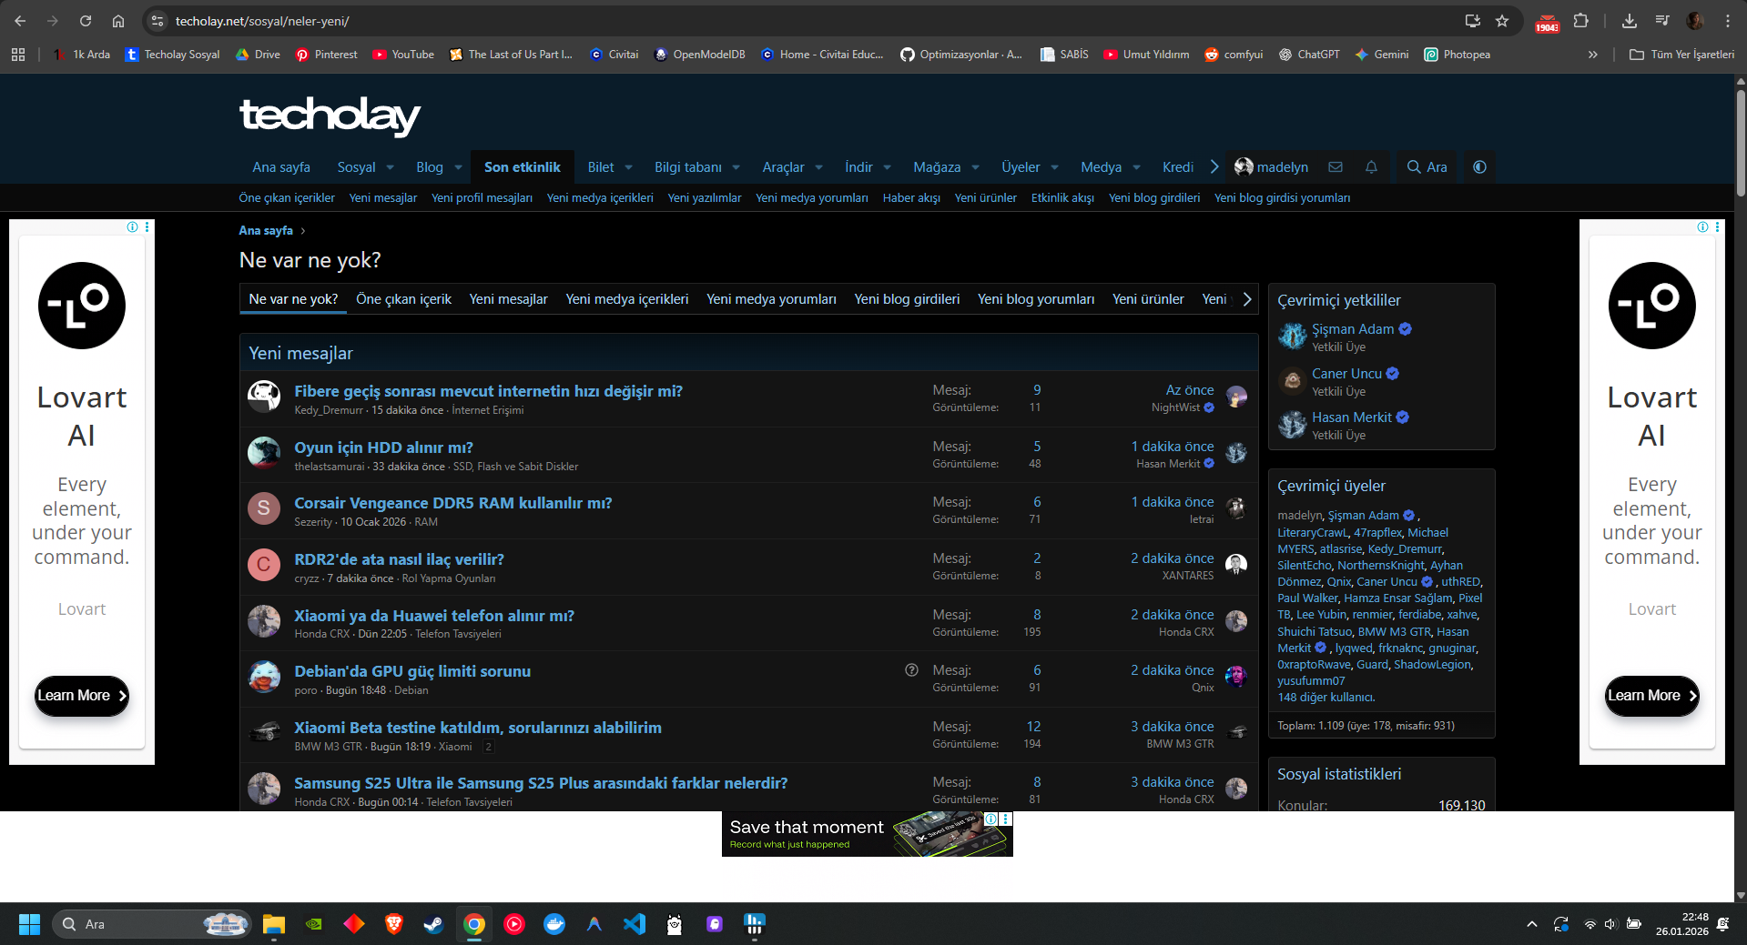Image resolution: width=1747 pixels, height=945 pixels.
Task: Open the taskbar clock and date
Action: pos(1682,924)
